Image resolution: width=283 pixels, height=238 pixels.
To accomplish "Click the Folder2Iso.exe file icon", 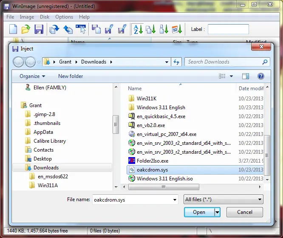I will 132,161.
